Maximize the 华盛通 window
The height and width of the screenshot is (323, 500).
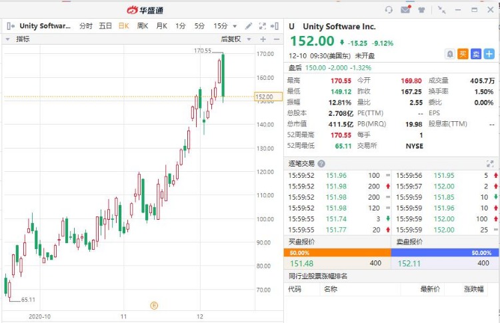coord(475,10)
